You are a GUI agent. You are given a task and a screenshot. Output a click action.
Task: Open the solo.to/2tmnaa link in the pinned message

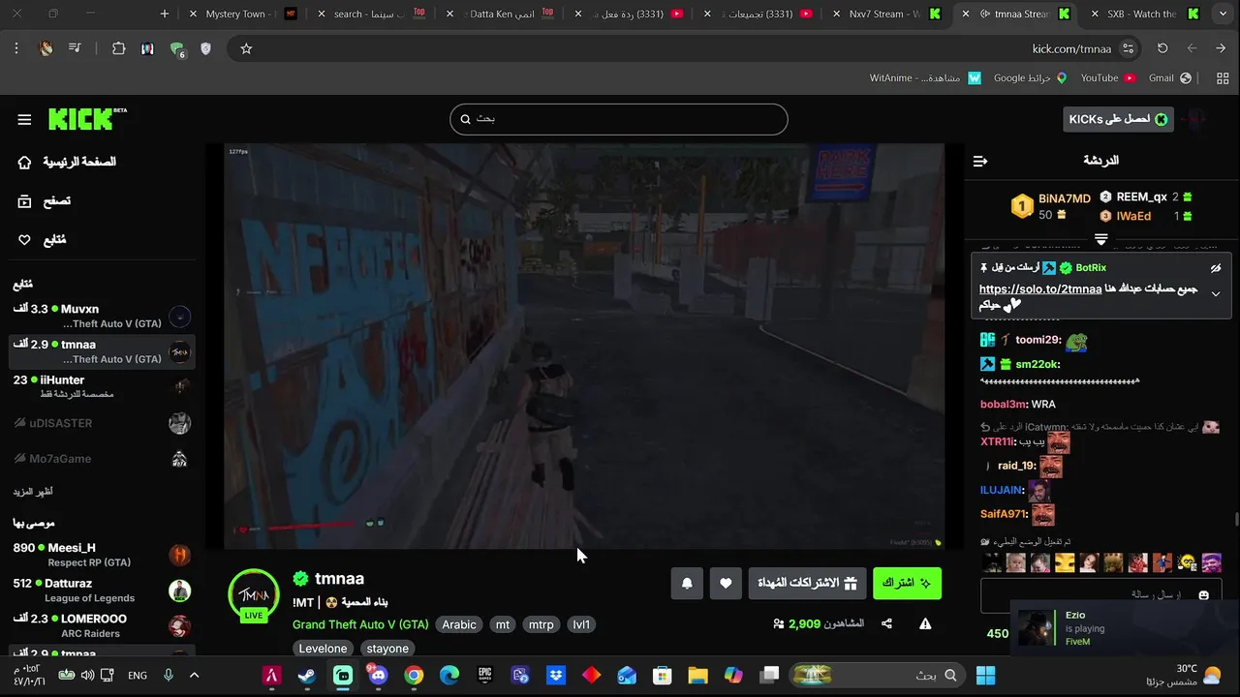tap(1040, 289)
